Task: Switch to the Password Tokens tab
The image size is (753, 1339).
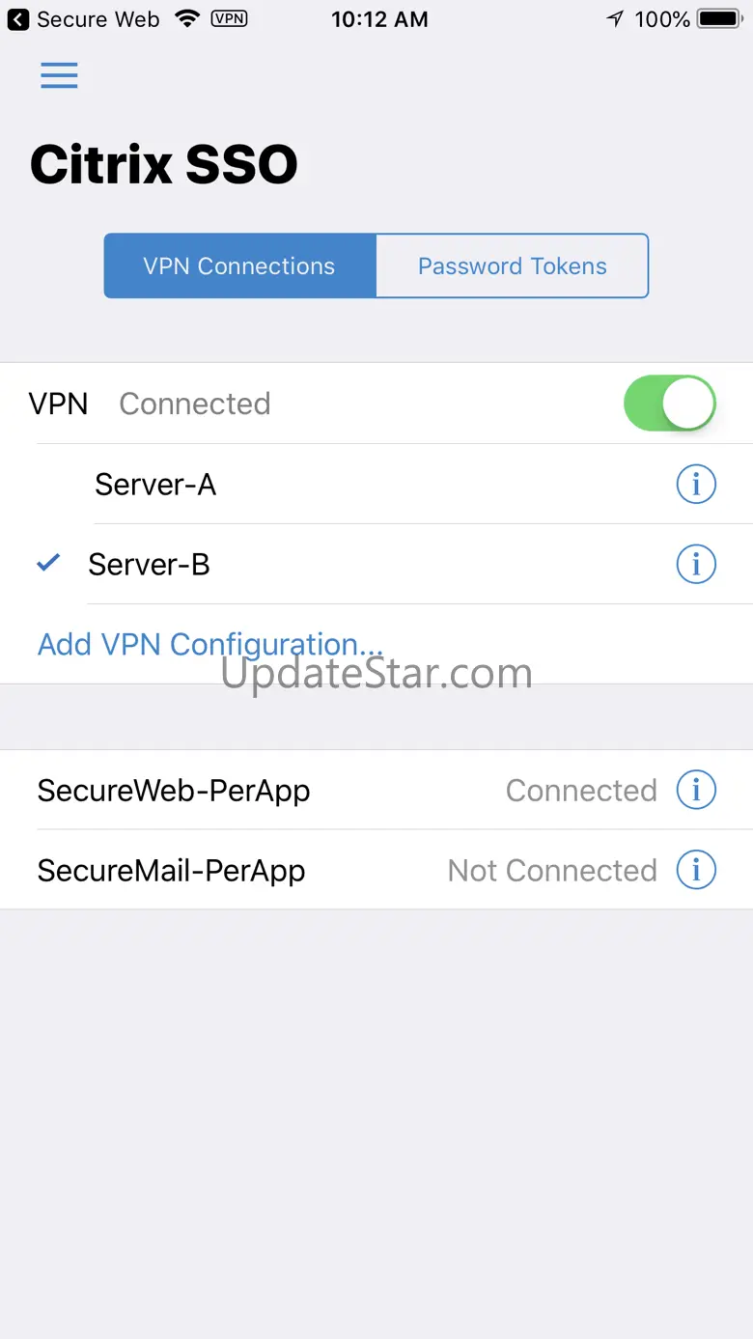Action: [513, 265]
